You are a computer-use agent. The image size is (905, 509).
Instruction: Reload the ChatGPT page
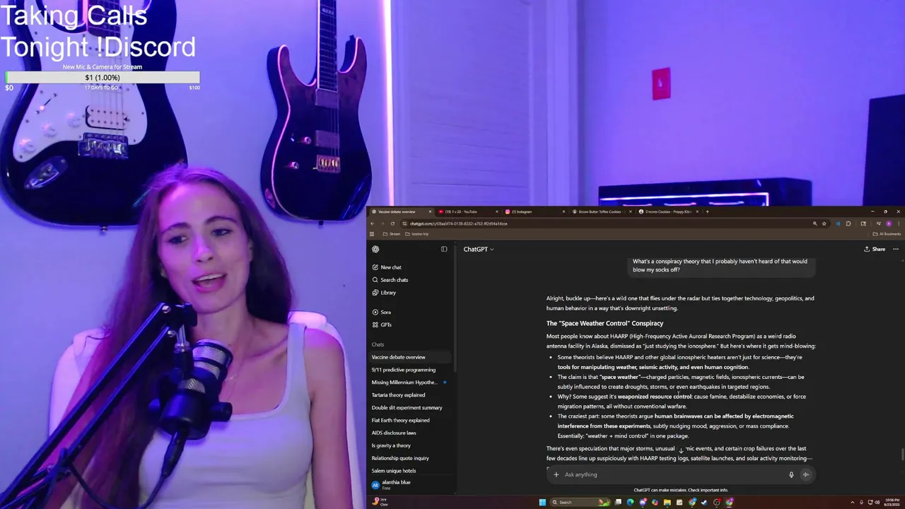[x=392, y=223]
